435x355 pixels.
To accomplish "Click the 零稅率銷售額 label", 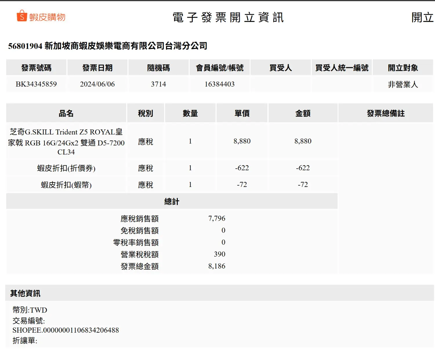I will tap(136, 242).
